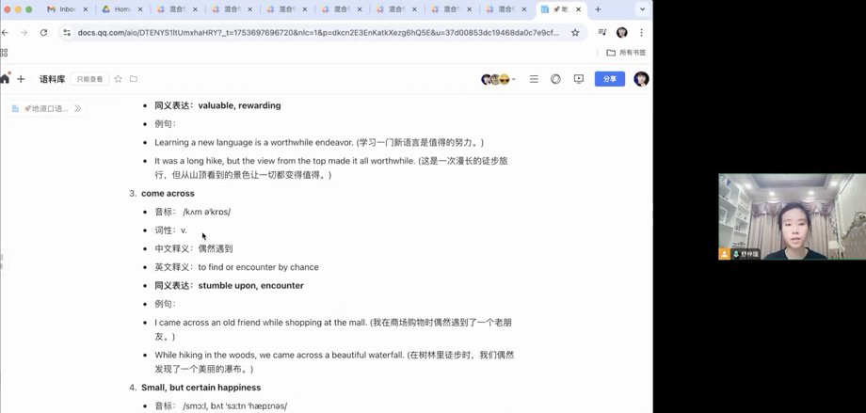Bookmark this page with the address bar star
This screenshot has height=413, width=866.
pyautogui.click(x=575, y=32)
